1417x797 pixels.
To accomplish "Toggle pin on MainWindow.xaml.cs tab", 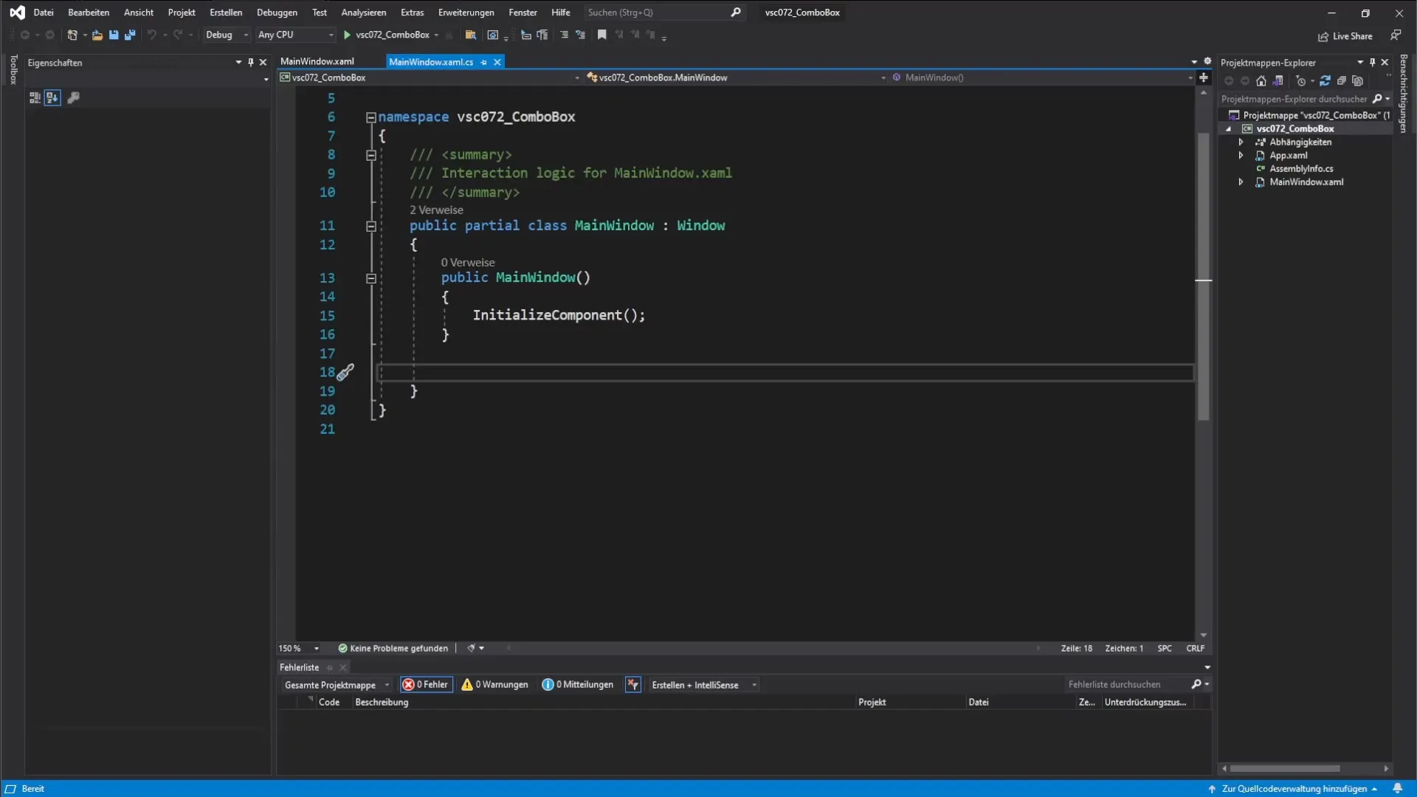I will (484, 62).
